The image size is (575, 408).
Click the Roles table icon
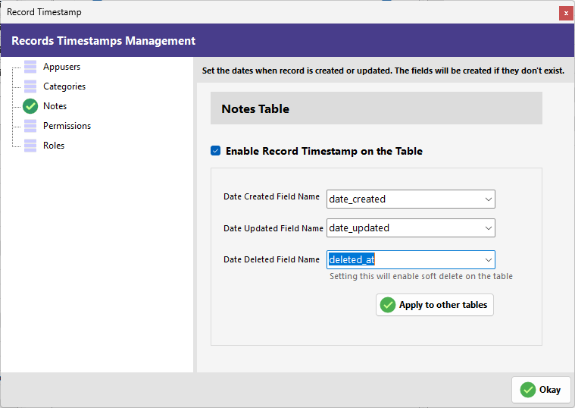pyautogui.click(x=30, y=146)
